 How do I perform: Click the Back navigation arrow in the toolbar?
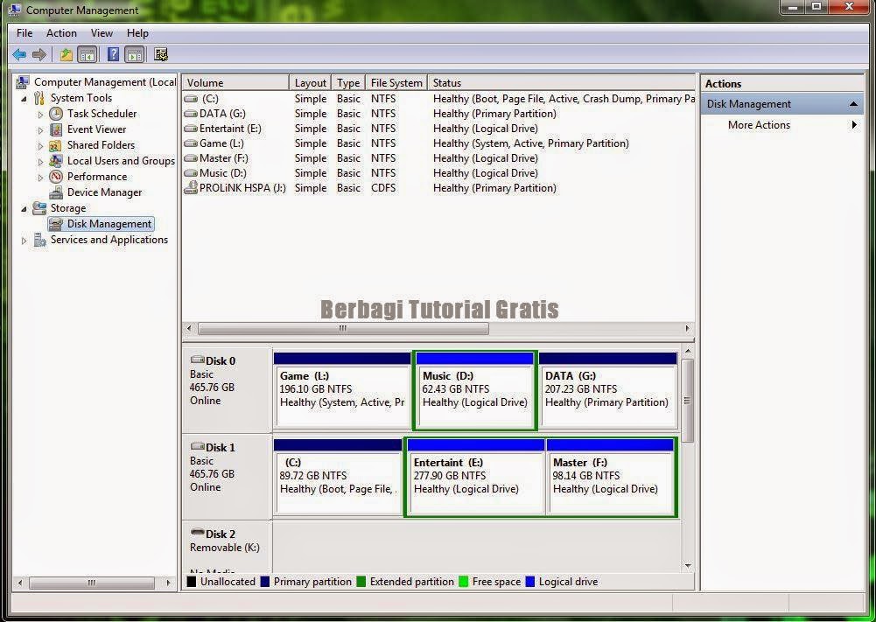[x=19, y=53]
